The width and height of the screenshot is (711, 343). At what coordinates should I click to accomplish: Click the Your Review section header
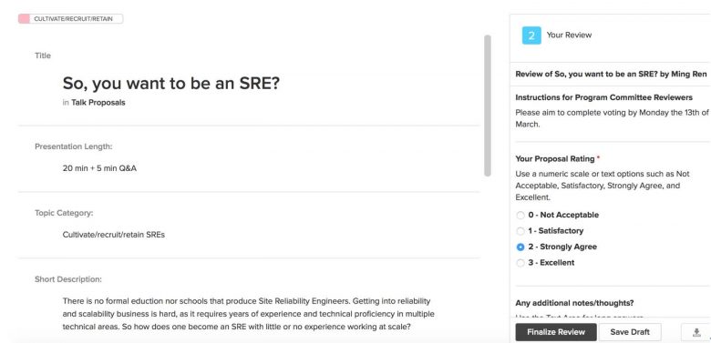tap(569, 35)
